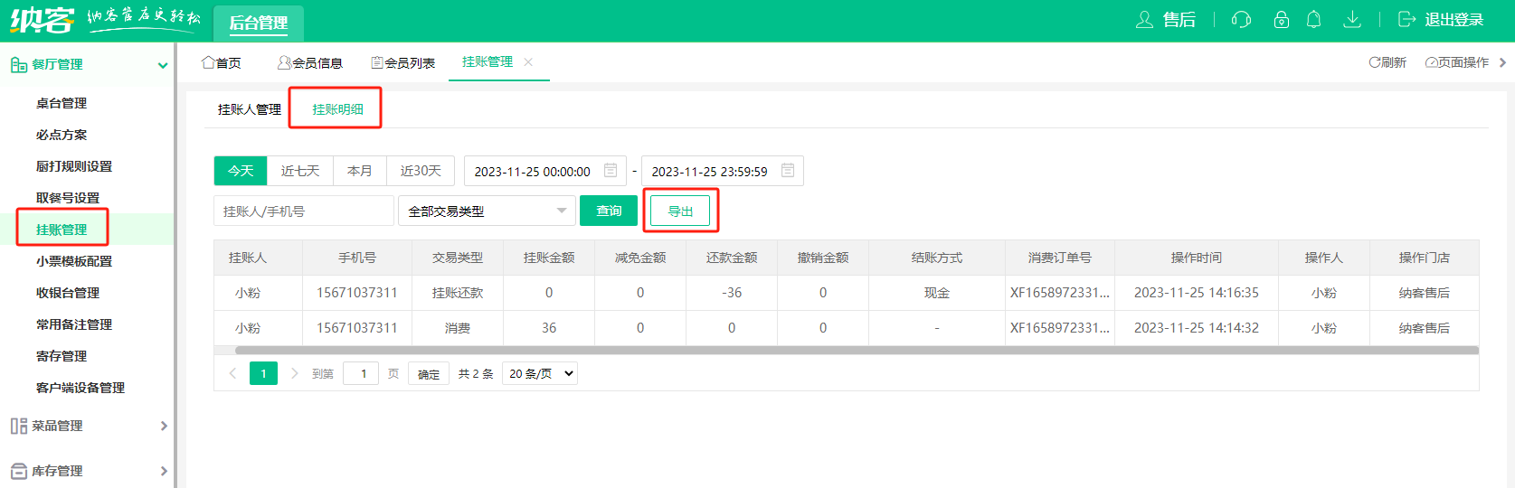
Task: Click the lock screen icon in header
Action: (1281, 20)
